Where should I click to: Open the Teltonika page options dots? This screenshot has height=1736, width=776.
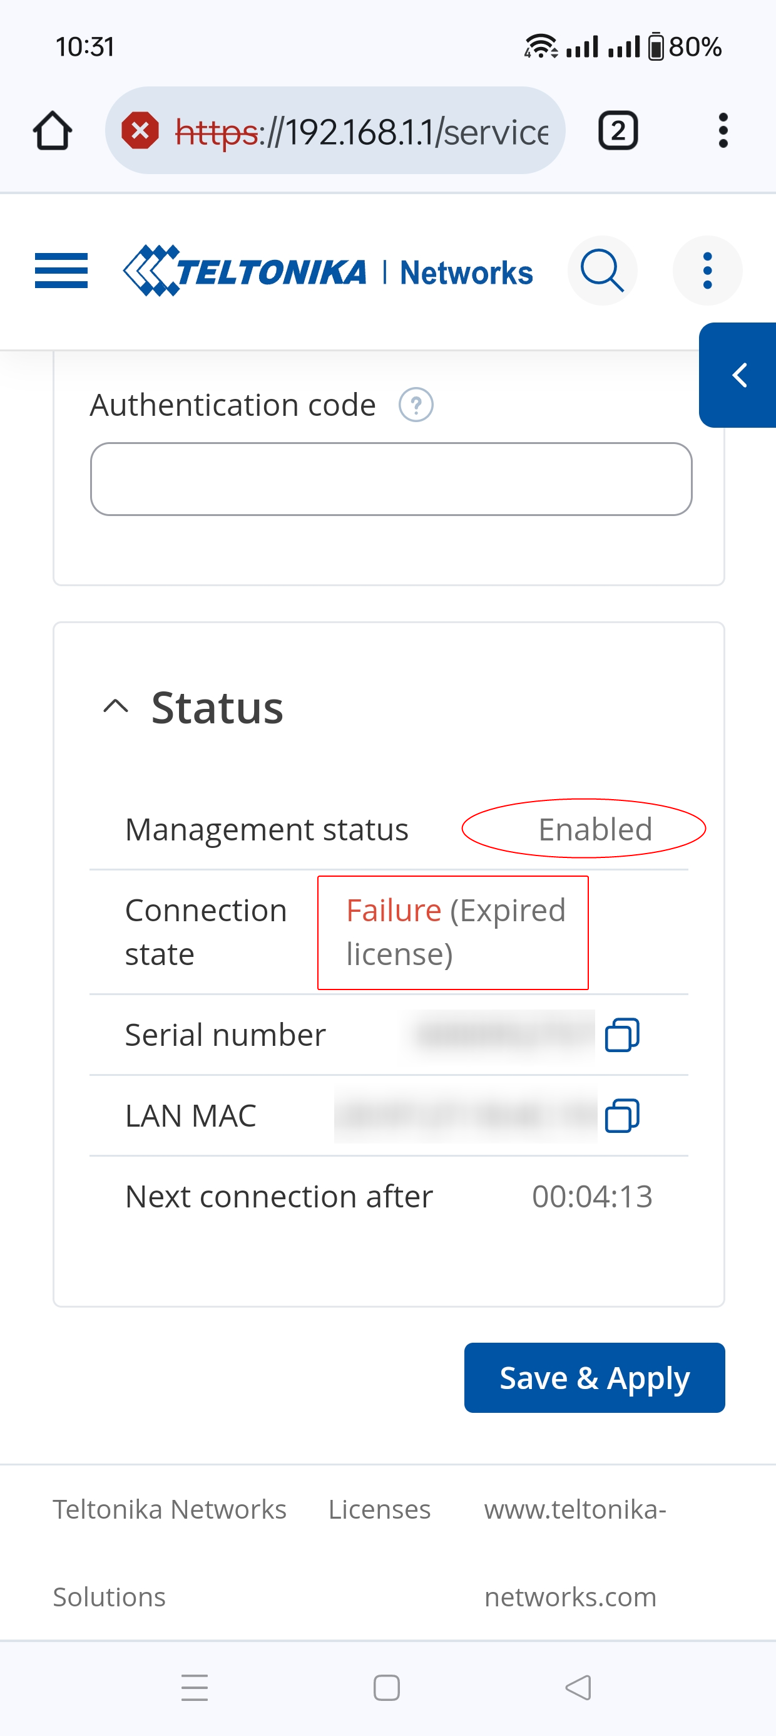coord(707,271)
